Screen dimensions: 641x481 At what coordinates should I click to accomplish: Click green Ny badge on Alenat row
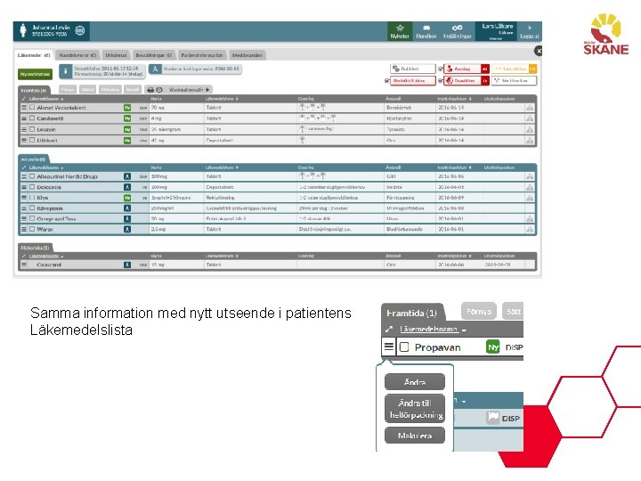click(127, 108)
